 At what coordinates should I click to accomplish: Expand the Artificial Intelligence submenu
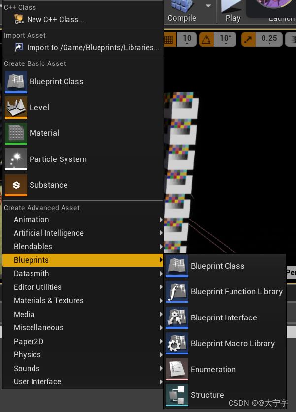pos(83,233)
